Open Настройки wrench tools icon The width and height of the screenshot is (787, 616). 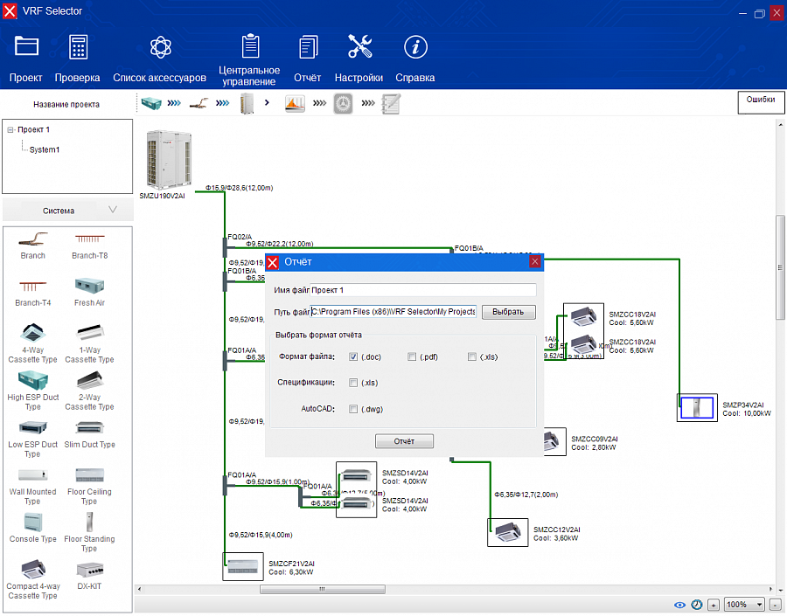click(x=359, y=48)
